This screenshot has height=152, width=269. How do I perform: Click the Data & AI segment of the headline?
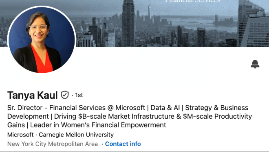[165, 108]
